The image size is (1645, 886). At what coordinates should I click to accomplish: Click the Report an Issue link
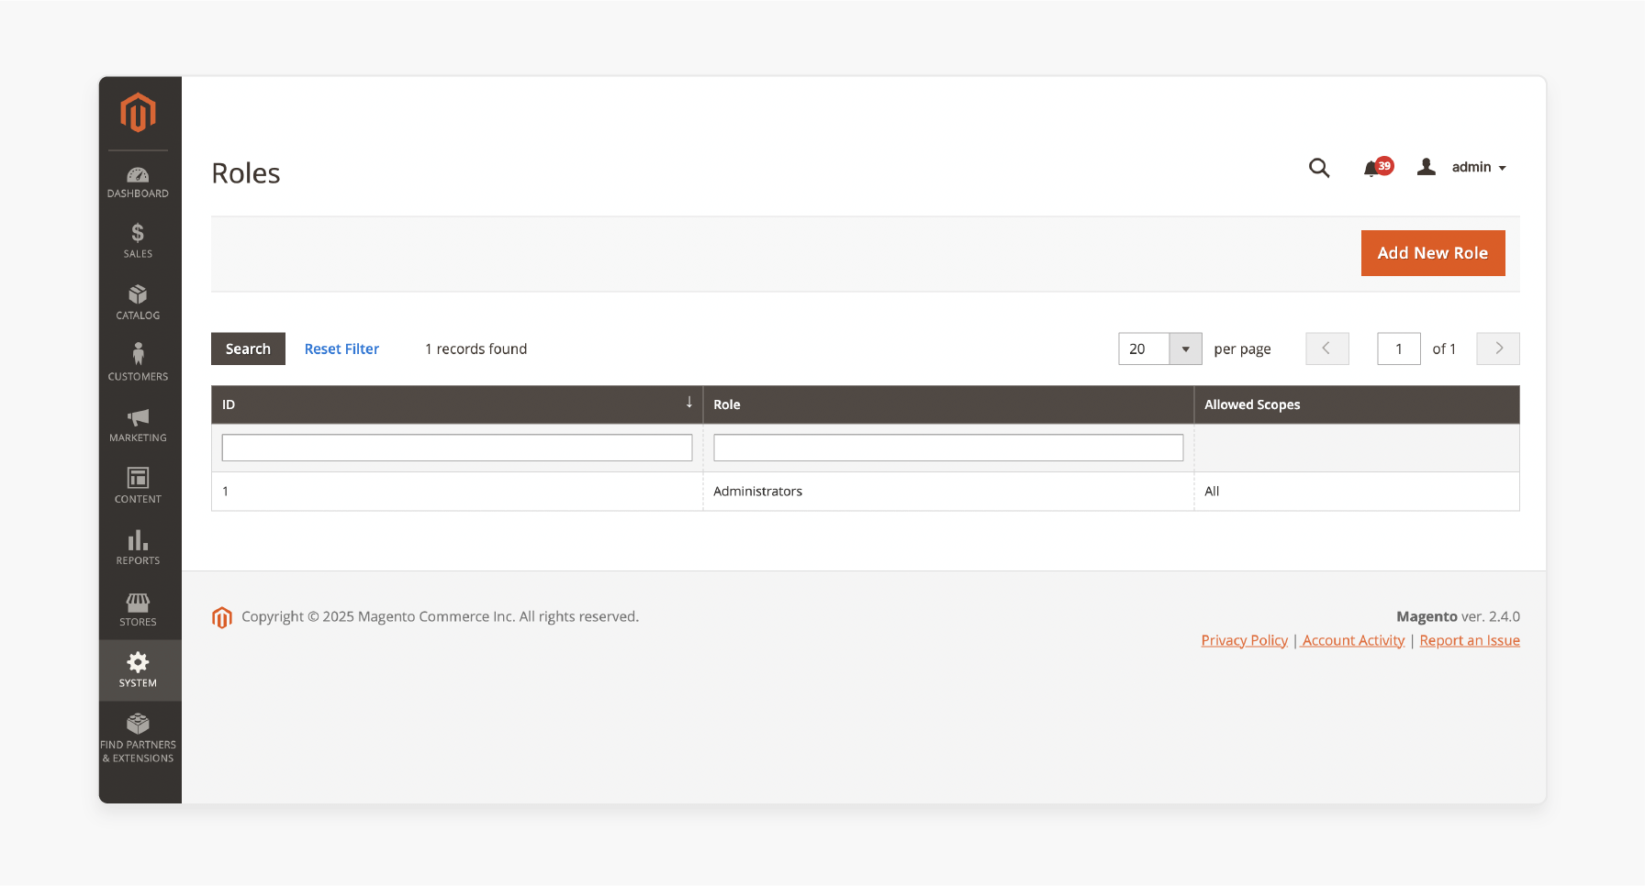1470,640
